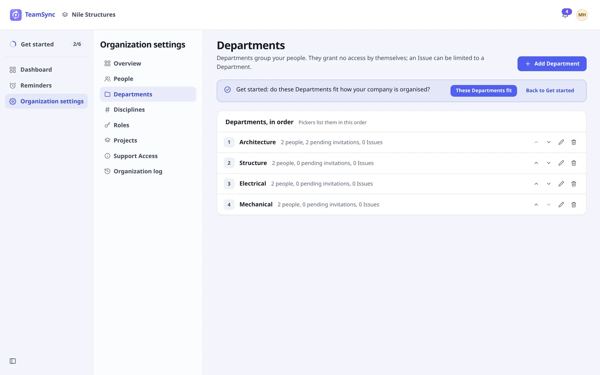Open the Roles settings tab
The image size is (600, 375).
[x=148, y=125]
